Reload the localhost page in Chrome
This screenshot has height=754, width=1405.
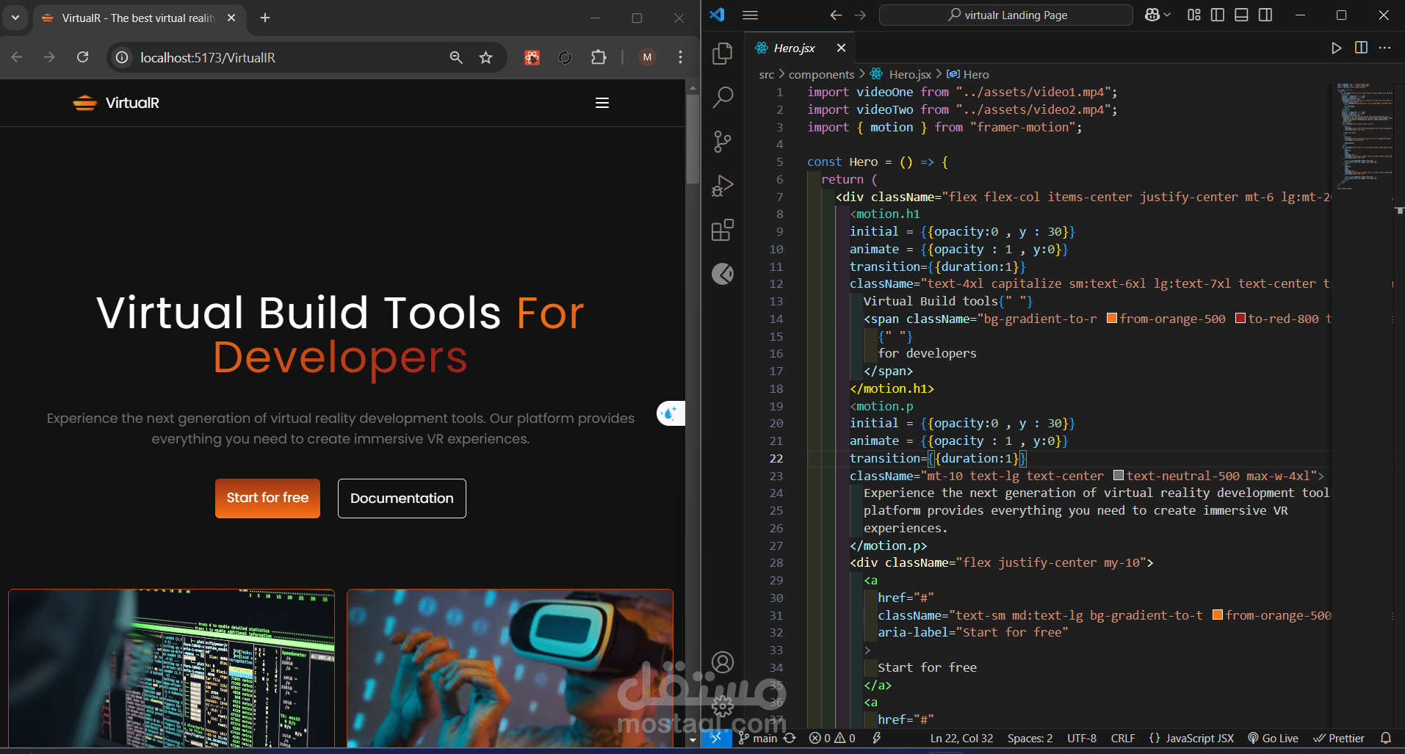tap(83, 57)
